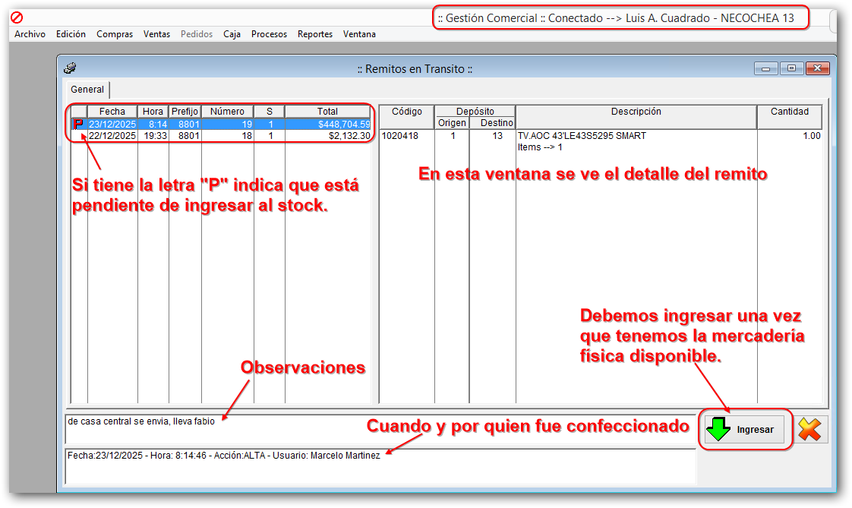Open the Compras menu

coord(115,34)
